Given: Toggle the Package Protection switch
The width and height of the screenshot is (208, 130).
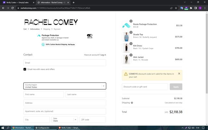Looking at the screenshot, I should (x=90, y=35).
